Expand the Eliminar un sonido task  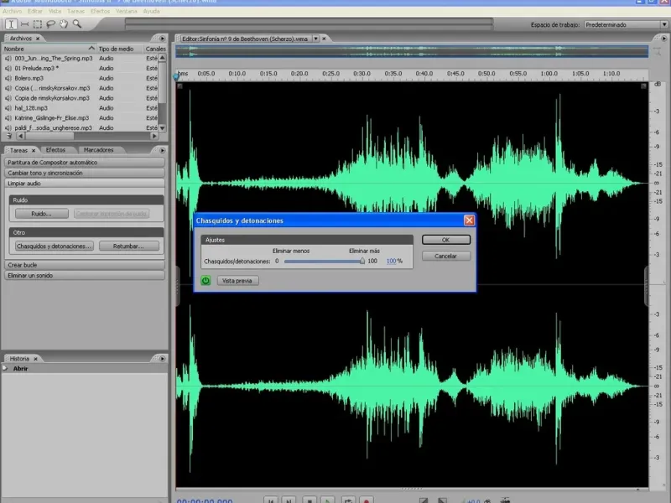point(85,276)
